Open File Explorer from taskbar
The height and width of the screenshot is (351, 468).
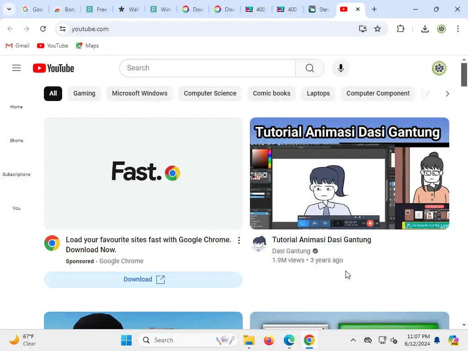249,340
